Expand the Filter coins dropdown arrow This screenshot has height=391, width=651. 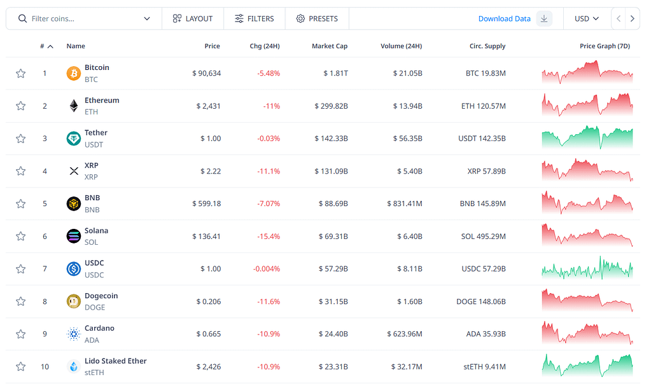[x=148, y=18]
